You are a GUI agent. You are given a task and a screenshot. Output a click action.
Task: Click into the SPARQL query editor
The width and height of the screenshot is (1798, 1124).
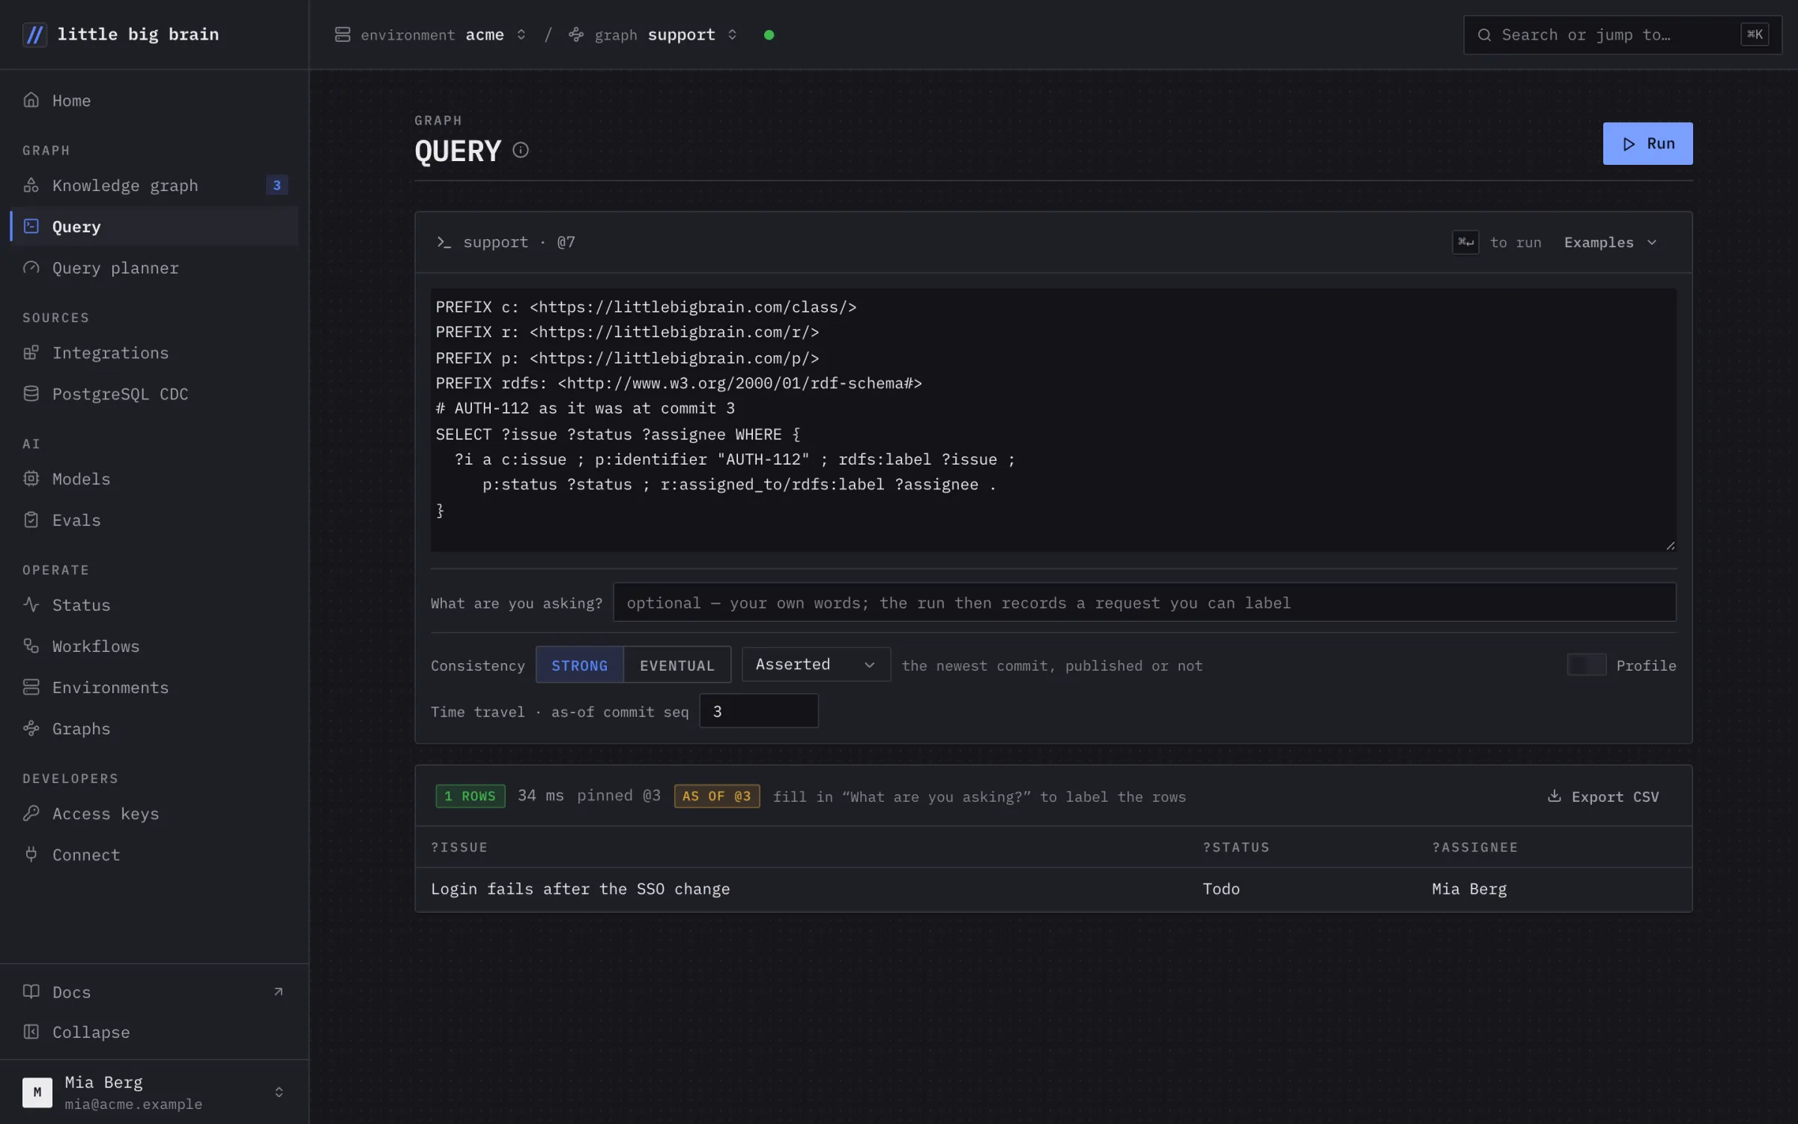1053,420
